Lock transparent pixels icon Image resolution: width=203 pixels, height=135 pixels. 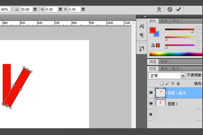(162, 83)
